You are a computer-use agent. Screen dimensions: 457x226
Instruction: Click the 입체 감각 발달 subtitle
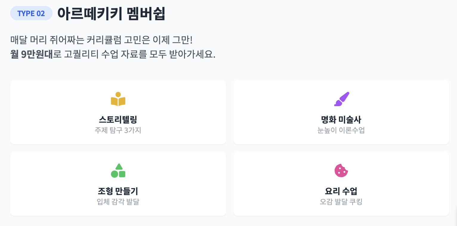pyautogui.click(x=118, y=202)
